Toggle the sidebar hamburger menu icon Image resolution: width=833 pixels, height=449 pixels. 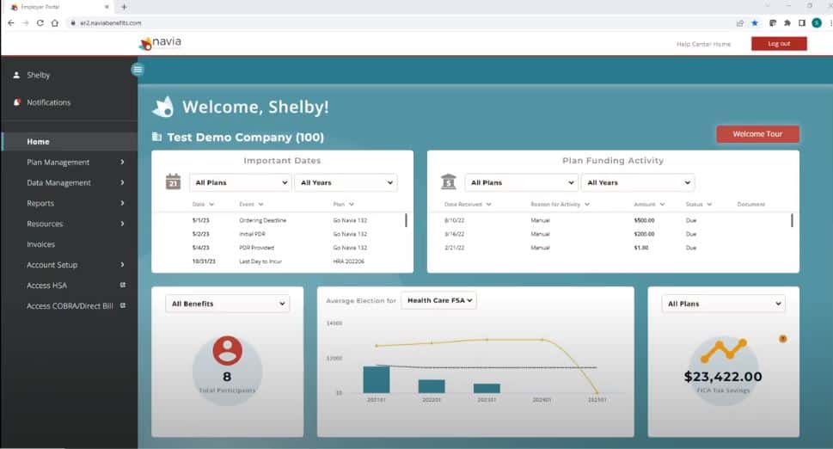[138, 69]
